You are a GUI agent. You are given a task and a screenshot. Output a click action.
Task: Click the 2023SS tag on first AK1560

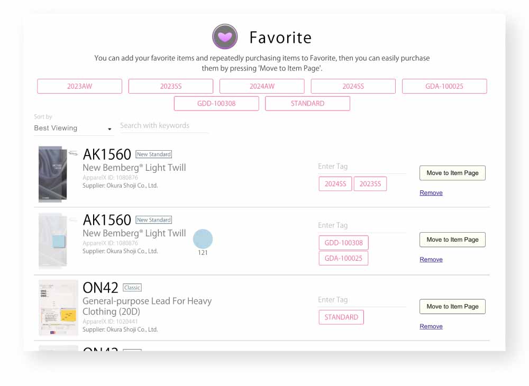pos(370,183)
